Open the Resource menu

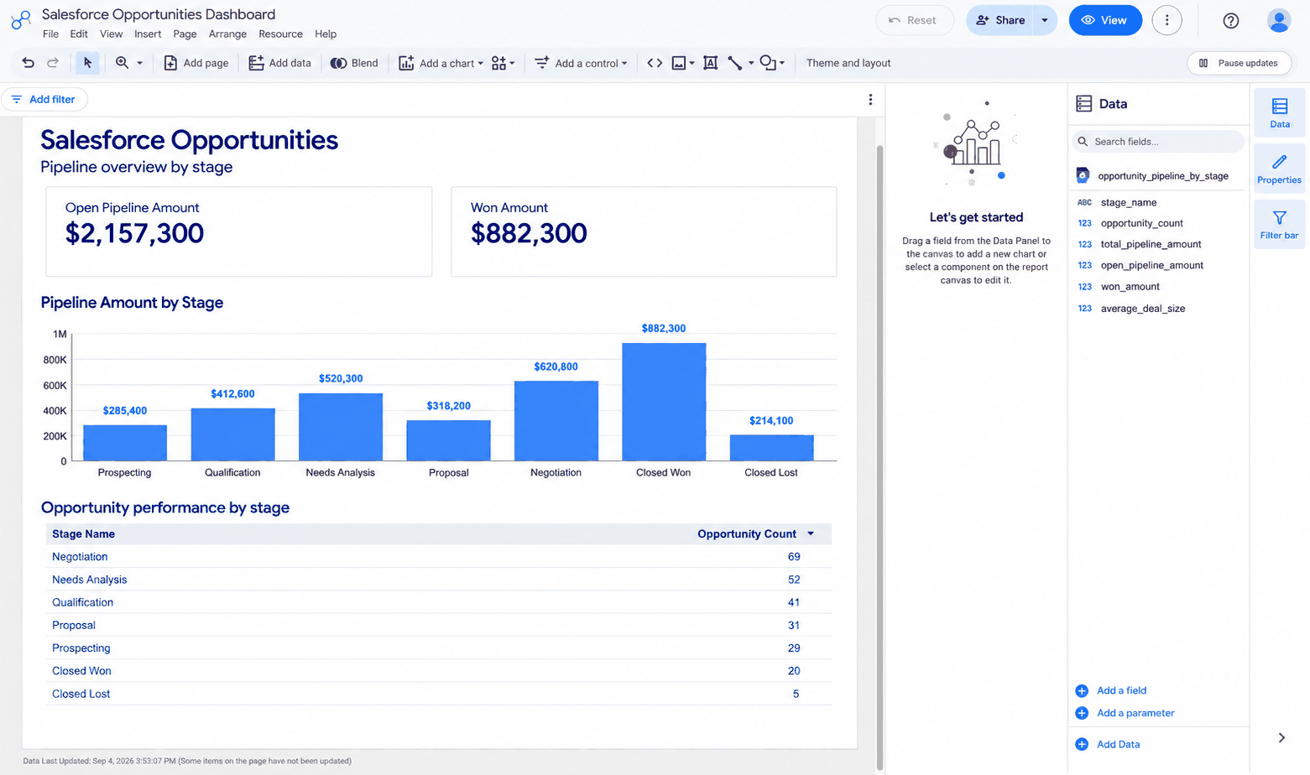280,34
